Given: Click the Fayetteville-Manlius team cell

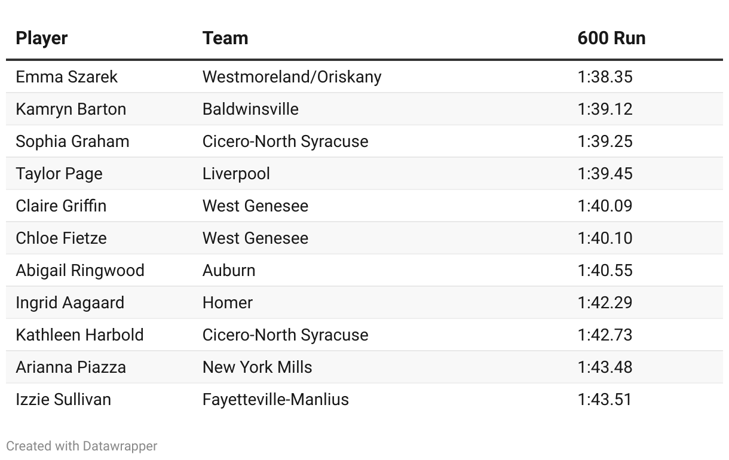Looking at the screenshot, I should pos(275,400).
